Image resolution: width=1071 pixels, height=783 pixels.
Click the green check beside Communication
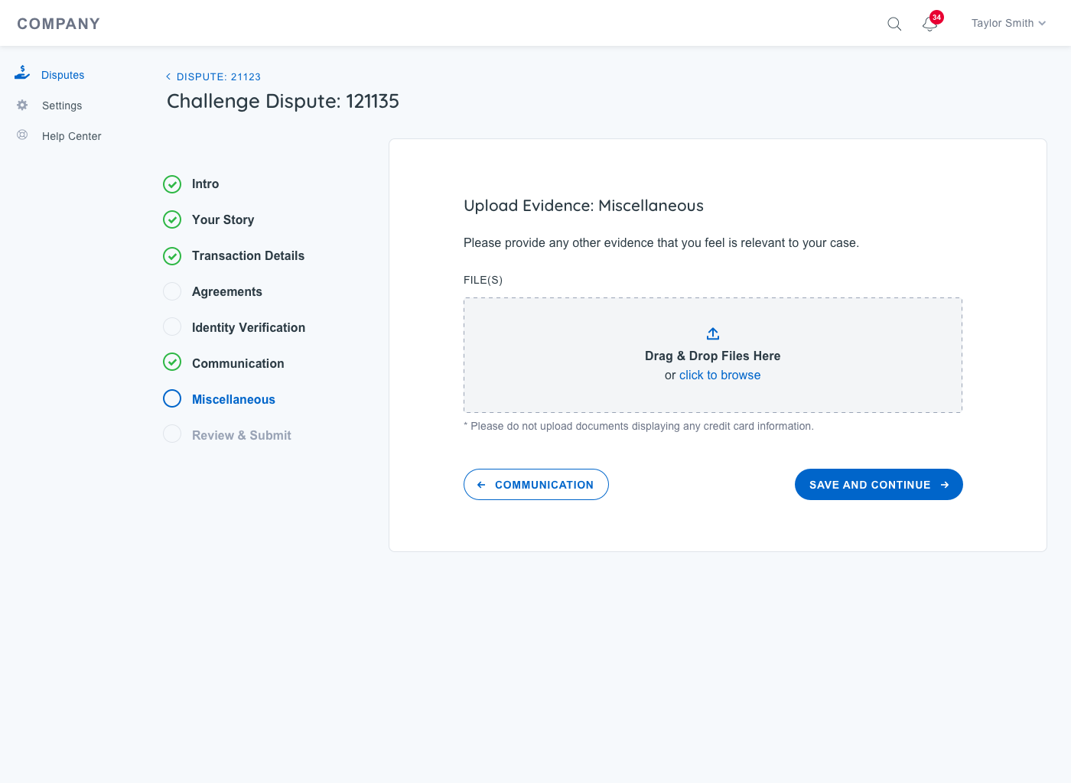[x=172, y=362]
